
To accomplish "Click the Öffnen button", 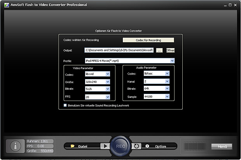I will (171, 50).
